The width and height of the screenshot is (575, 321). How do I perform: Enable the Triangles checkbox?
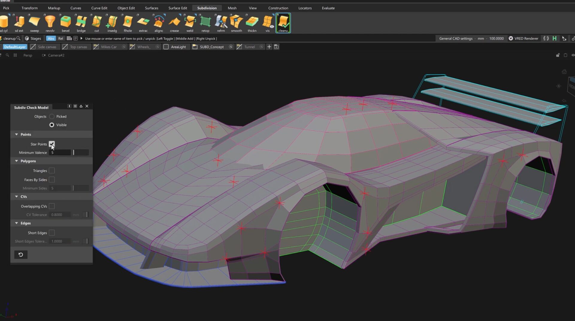pos(52,170)
